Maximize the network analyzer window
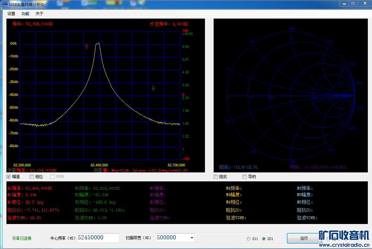This screenshot has height=249, width=372. 353,3
